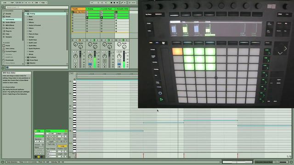Expand the Collision instrument folder

(26, 57)
